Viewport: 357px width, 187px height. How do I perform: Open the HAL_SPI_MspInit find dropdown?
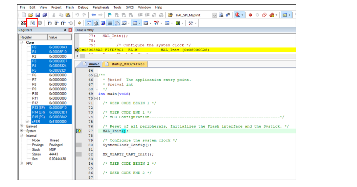coord(214,15)
